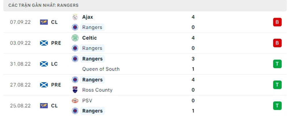The width and height of the screenshot is (289, 116).
Task: Click the PSV club crest icon
Action: click(75, 100)
